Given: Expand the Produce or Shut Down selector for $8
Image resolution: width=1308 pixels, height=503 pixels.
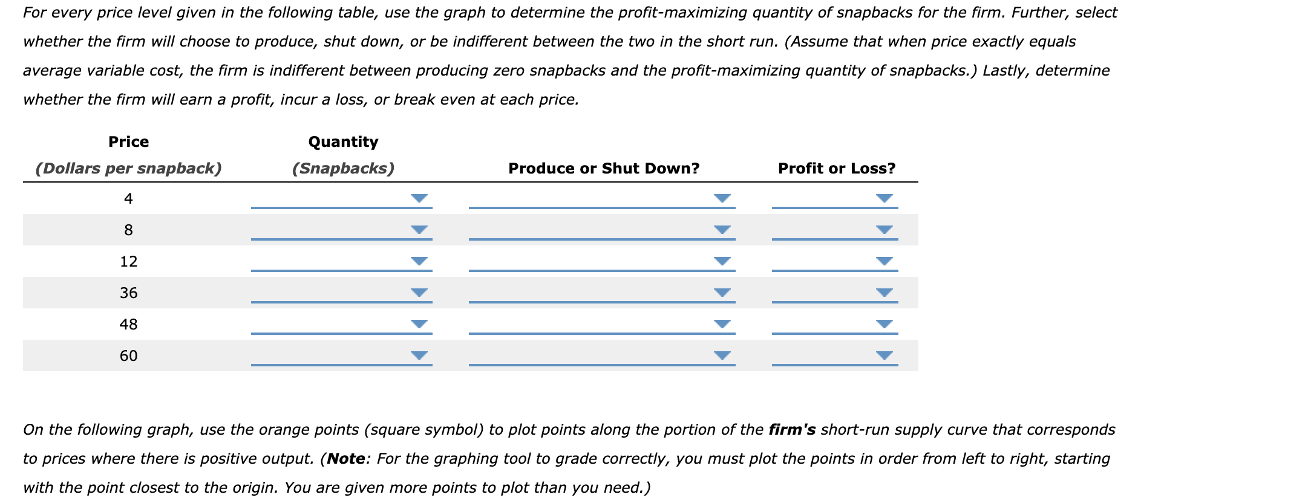Looking at the screenshot, I should click(722, 229).
